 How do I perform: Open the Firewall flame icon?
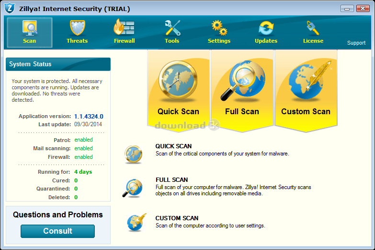[x=124, y=27]
